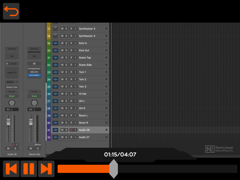
Task: Mute the Audio 26 channel strip
Action: tap(8, 148)
